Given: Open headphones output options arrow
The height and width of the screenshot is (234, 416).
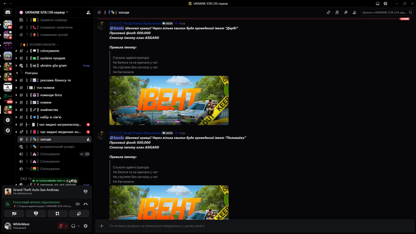Looking at the screenshot, I should 79,226.
